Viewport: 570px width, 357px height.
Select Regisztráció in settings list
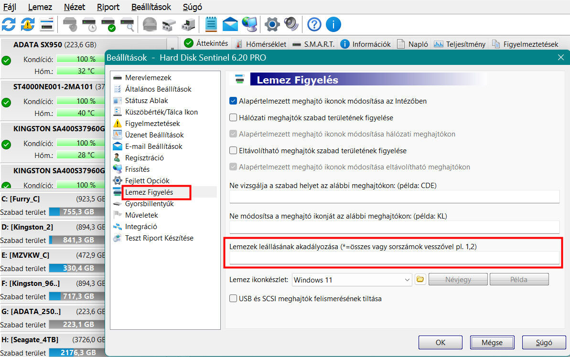pyautogui.click(x=144, y=157)
